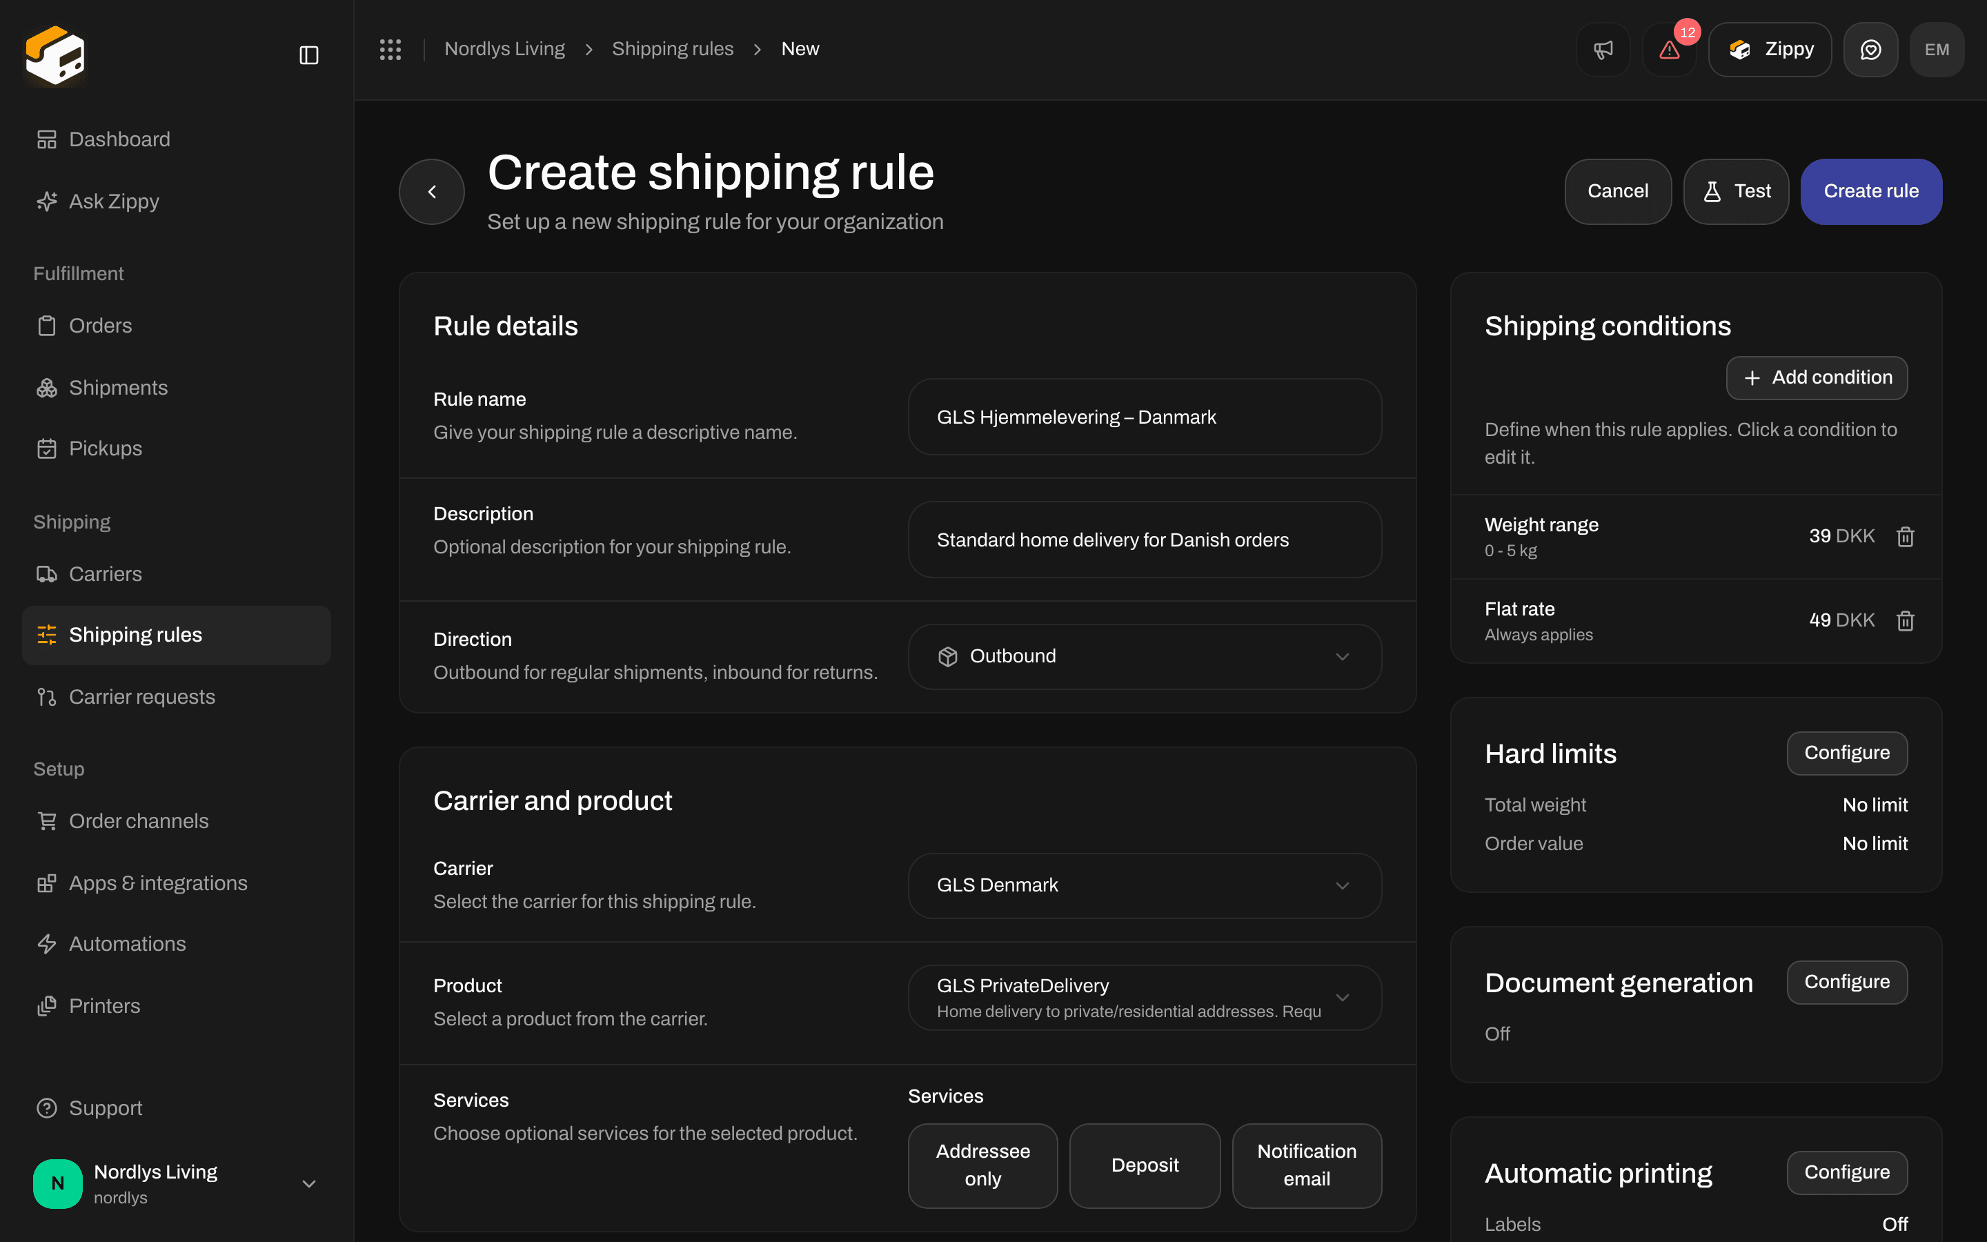Image resolution: width=1987 pixels, height=1242 pixels.
Task: Open Support from the sidebar
Action: tap(177, 1108)
